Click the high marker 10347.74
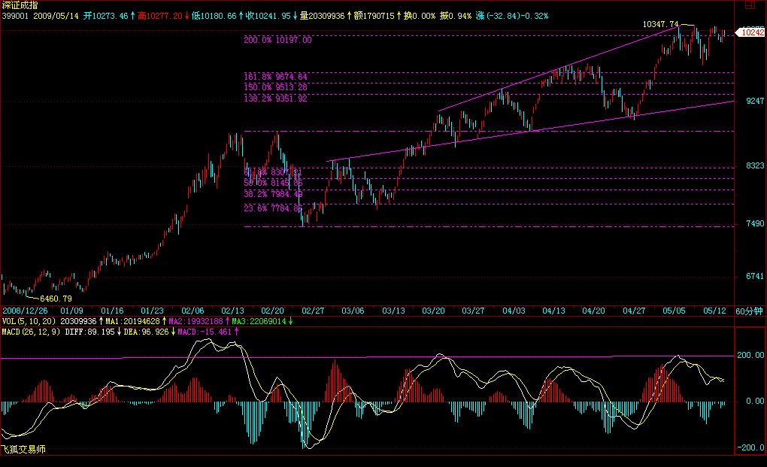This screenshot has height=467, width=767. click(660, 24)
